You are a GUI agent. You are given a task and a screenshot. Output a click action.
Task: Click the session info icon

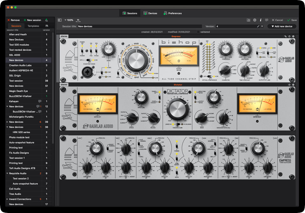pos(261,20)
